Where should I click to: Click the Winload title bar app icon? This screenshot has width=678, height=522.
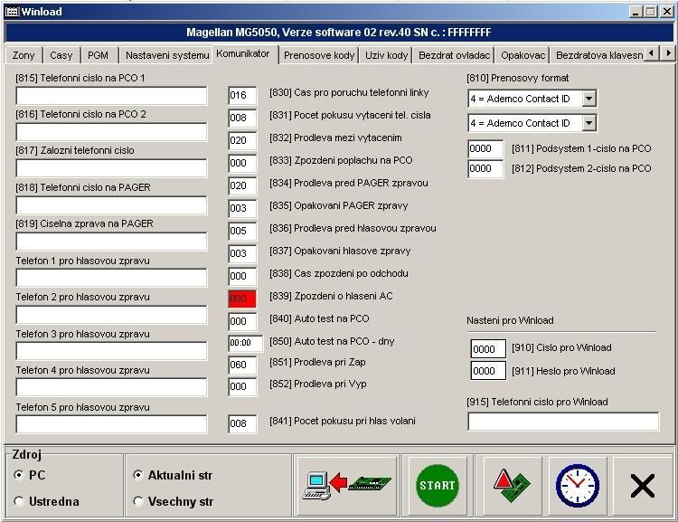click(x=11, y=12)
